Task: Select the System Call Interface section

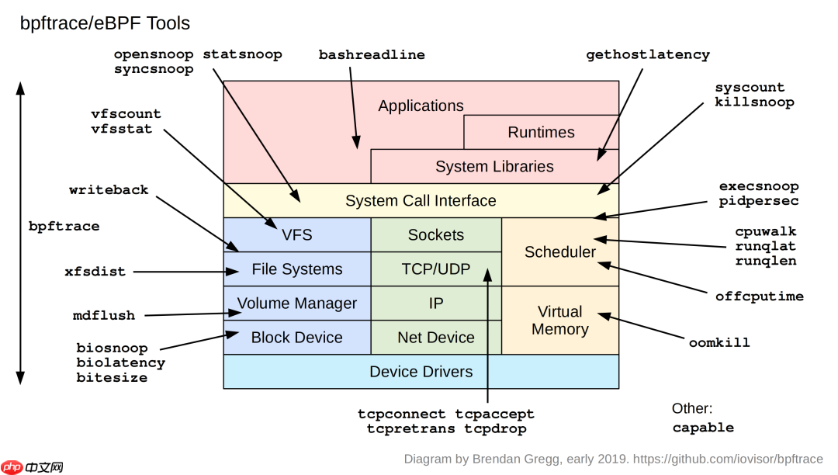Action: point(421,200)
